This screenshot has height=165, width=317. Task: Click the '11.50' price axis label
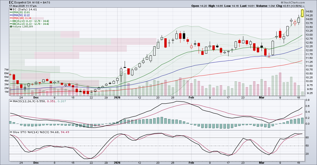(310, 58)
